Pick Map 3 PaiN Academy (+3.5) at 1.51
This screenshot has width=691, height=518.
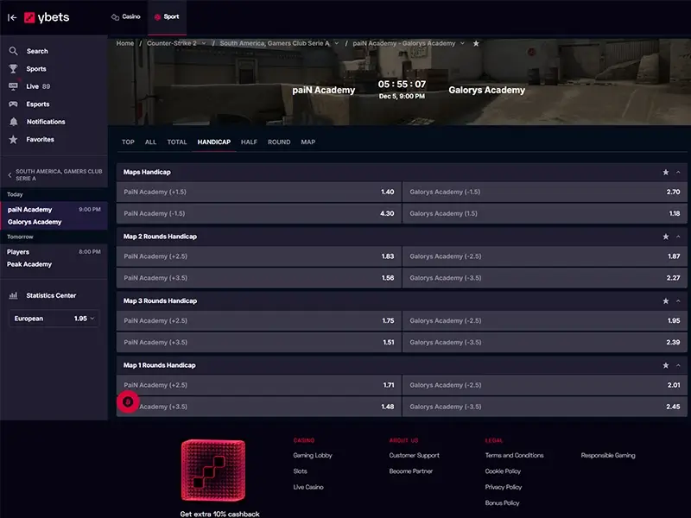(258, 342)
